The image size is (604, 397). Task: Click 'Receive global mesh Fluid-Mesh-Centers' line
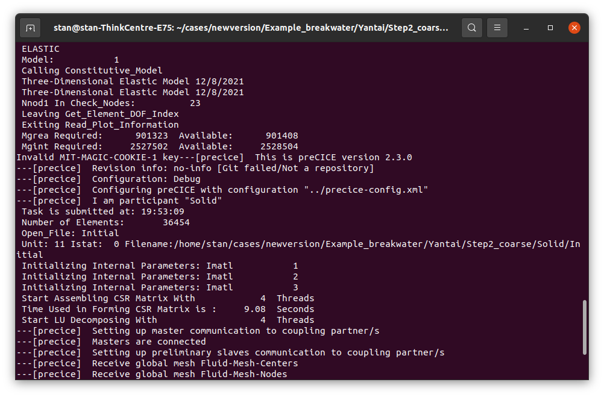point(157,363)
